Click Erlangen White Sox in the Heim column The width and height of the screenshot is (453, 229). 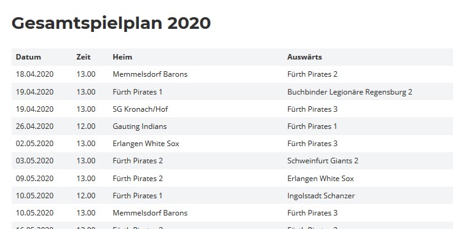[x=146, y=144]
